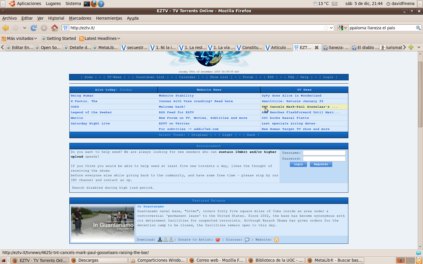Expand the Latest Headlines feed
The height and width of the screenshot is (264, 423).
[100, 38]
